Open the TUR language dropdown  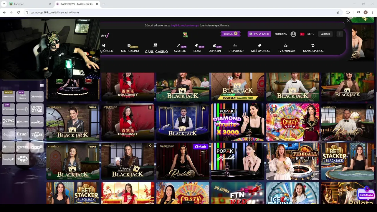(307, 34)
